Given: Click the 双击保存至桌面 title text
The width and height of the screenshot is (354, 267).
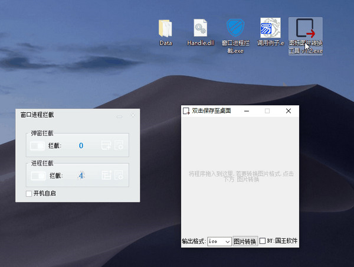Looking at the screenshot, I should [x=212, y=111].
